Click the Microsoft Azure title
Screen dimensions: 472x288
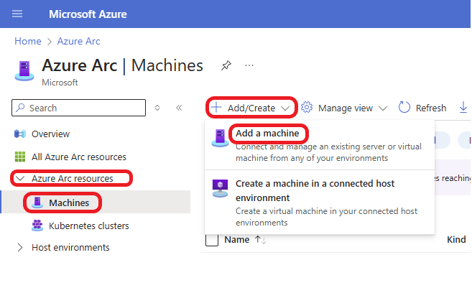88,14
